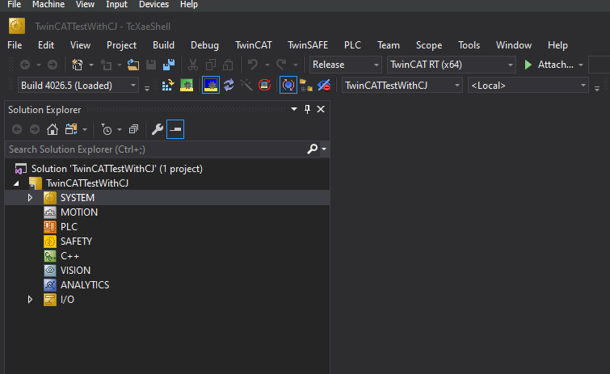Open the TwinCAT menu

tap(253, 45)
